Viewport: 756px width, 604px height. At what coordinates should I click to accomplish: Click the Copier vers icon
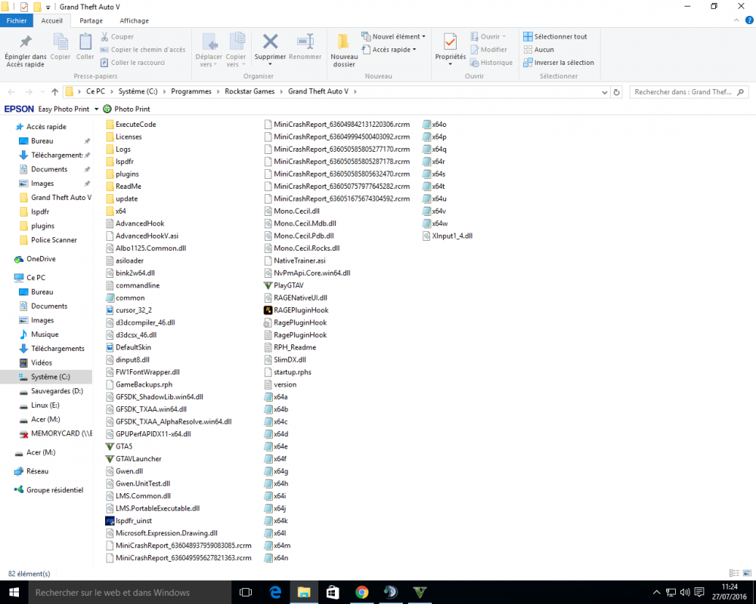236,42
